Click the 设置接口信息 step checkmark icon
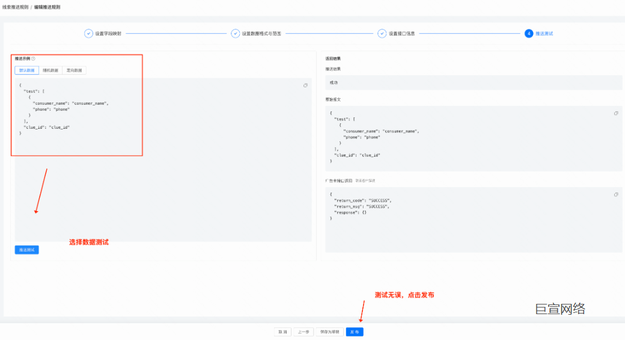625x340 pixels. click(x=382, y=34)
